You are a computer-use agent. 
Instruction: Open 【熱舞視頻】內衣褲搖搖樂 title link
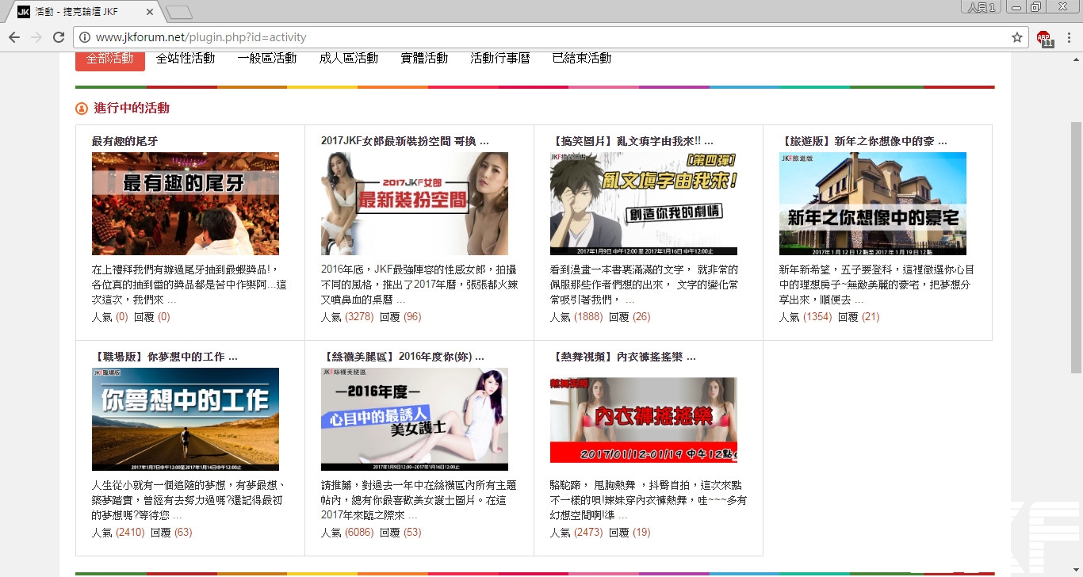[623, 357]
